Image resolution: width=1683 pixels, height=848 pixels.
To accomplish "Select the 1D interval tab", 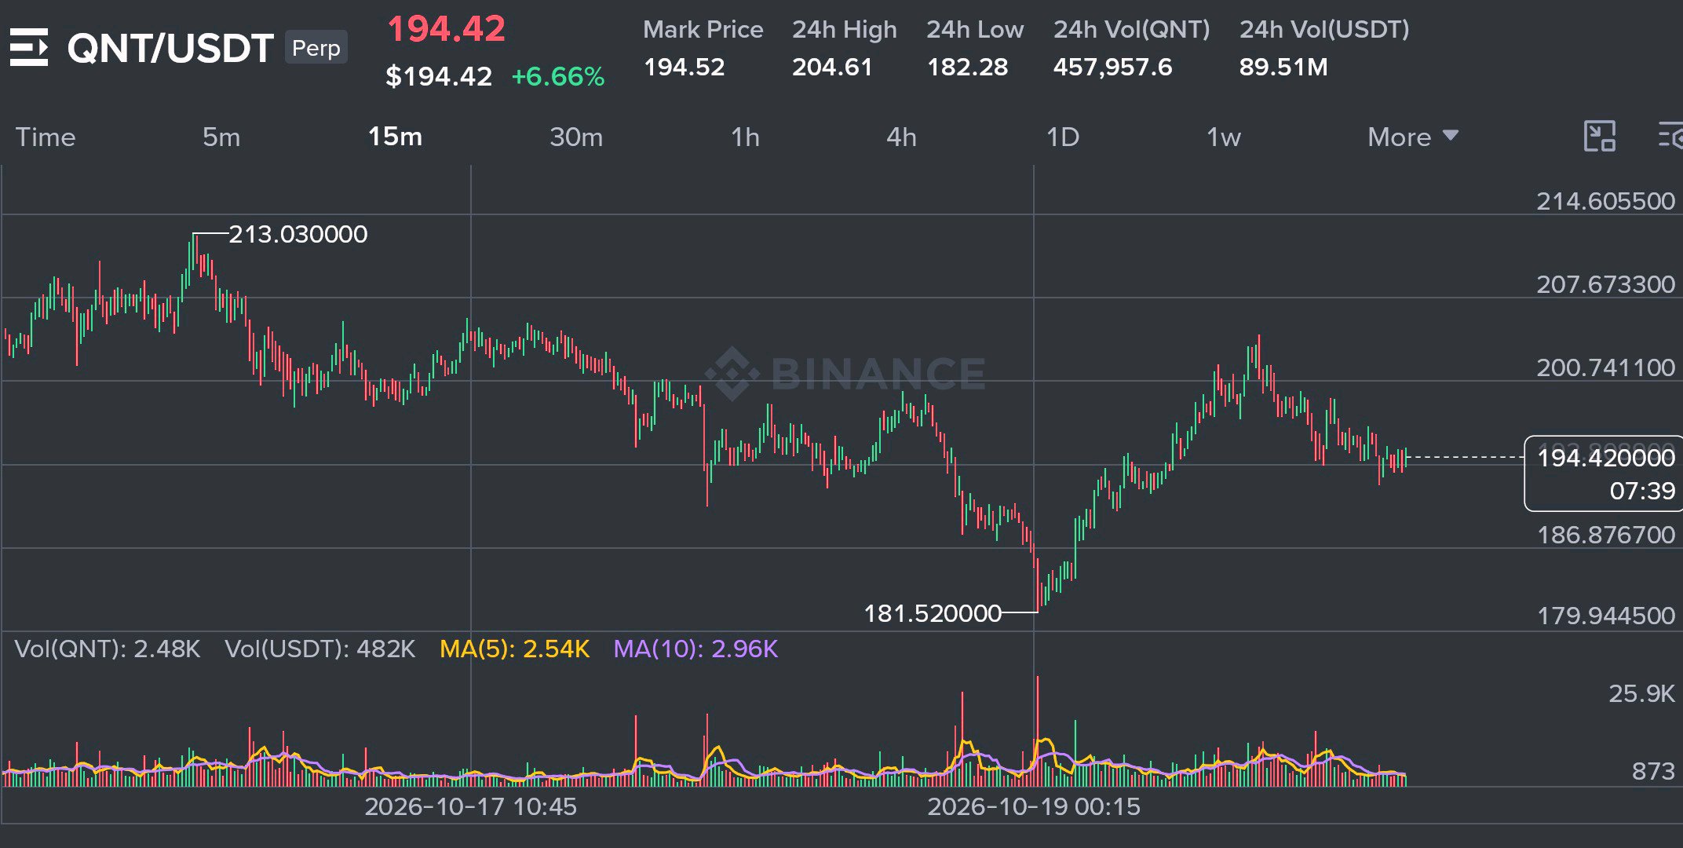I will [1063, 137].
